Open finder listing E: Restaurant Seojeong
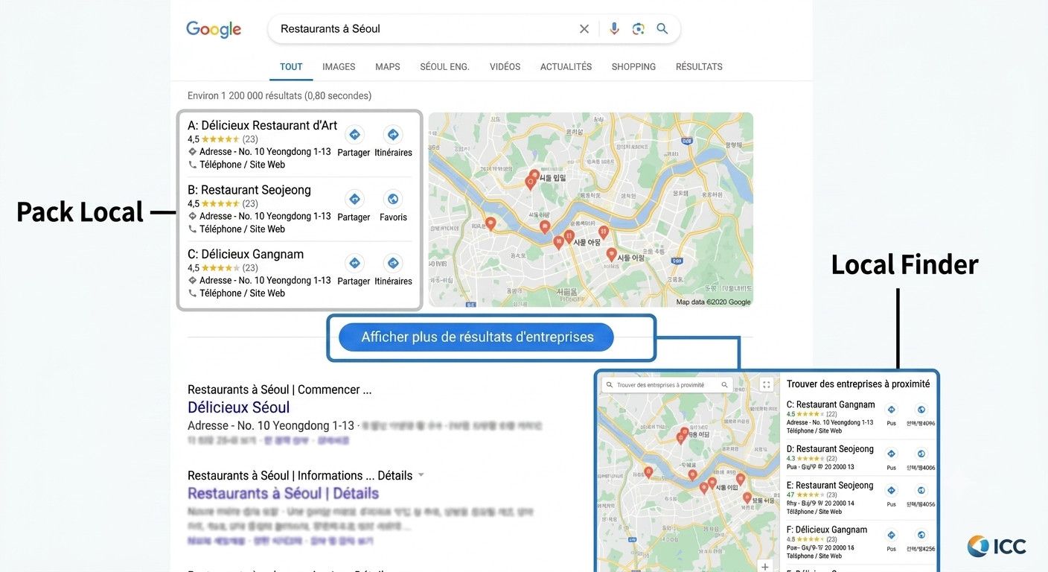The image size is (1048, 572). tap(830, 485)
